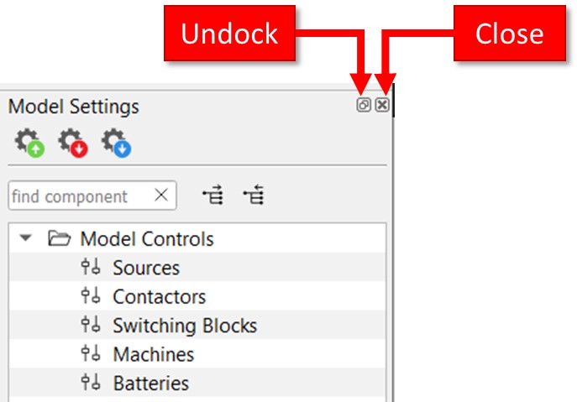Close the Model Settings panel
This screenshot has width=577, height=402.
click(x=382, y=106)
